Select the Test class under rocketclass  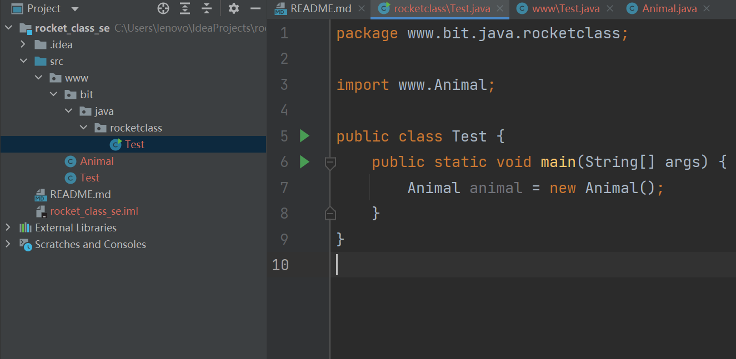pos(133,144)
